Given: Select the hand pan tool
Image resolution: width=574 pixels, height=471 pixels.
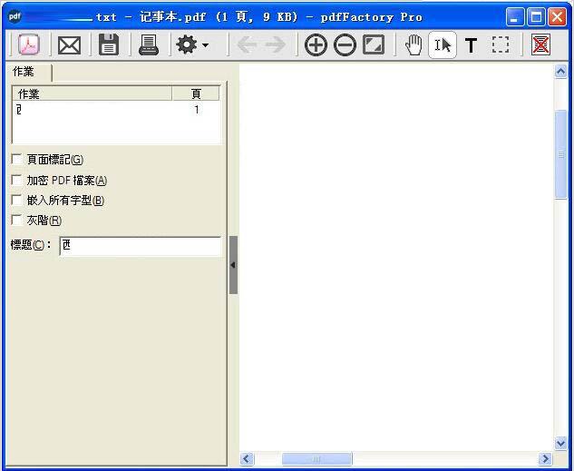Looking at the screenshot, I should (413, 44).
